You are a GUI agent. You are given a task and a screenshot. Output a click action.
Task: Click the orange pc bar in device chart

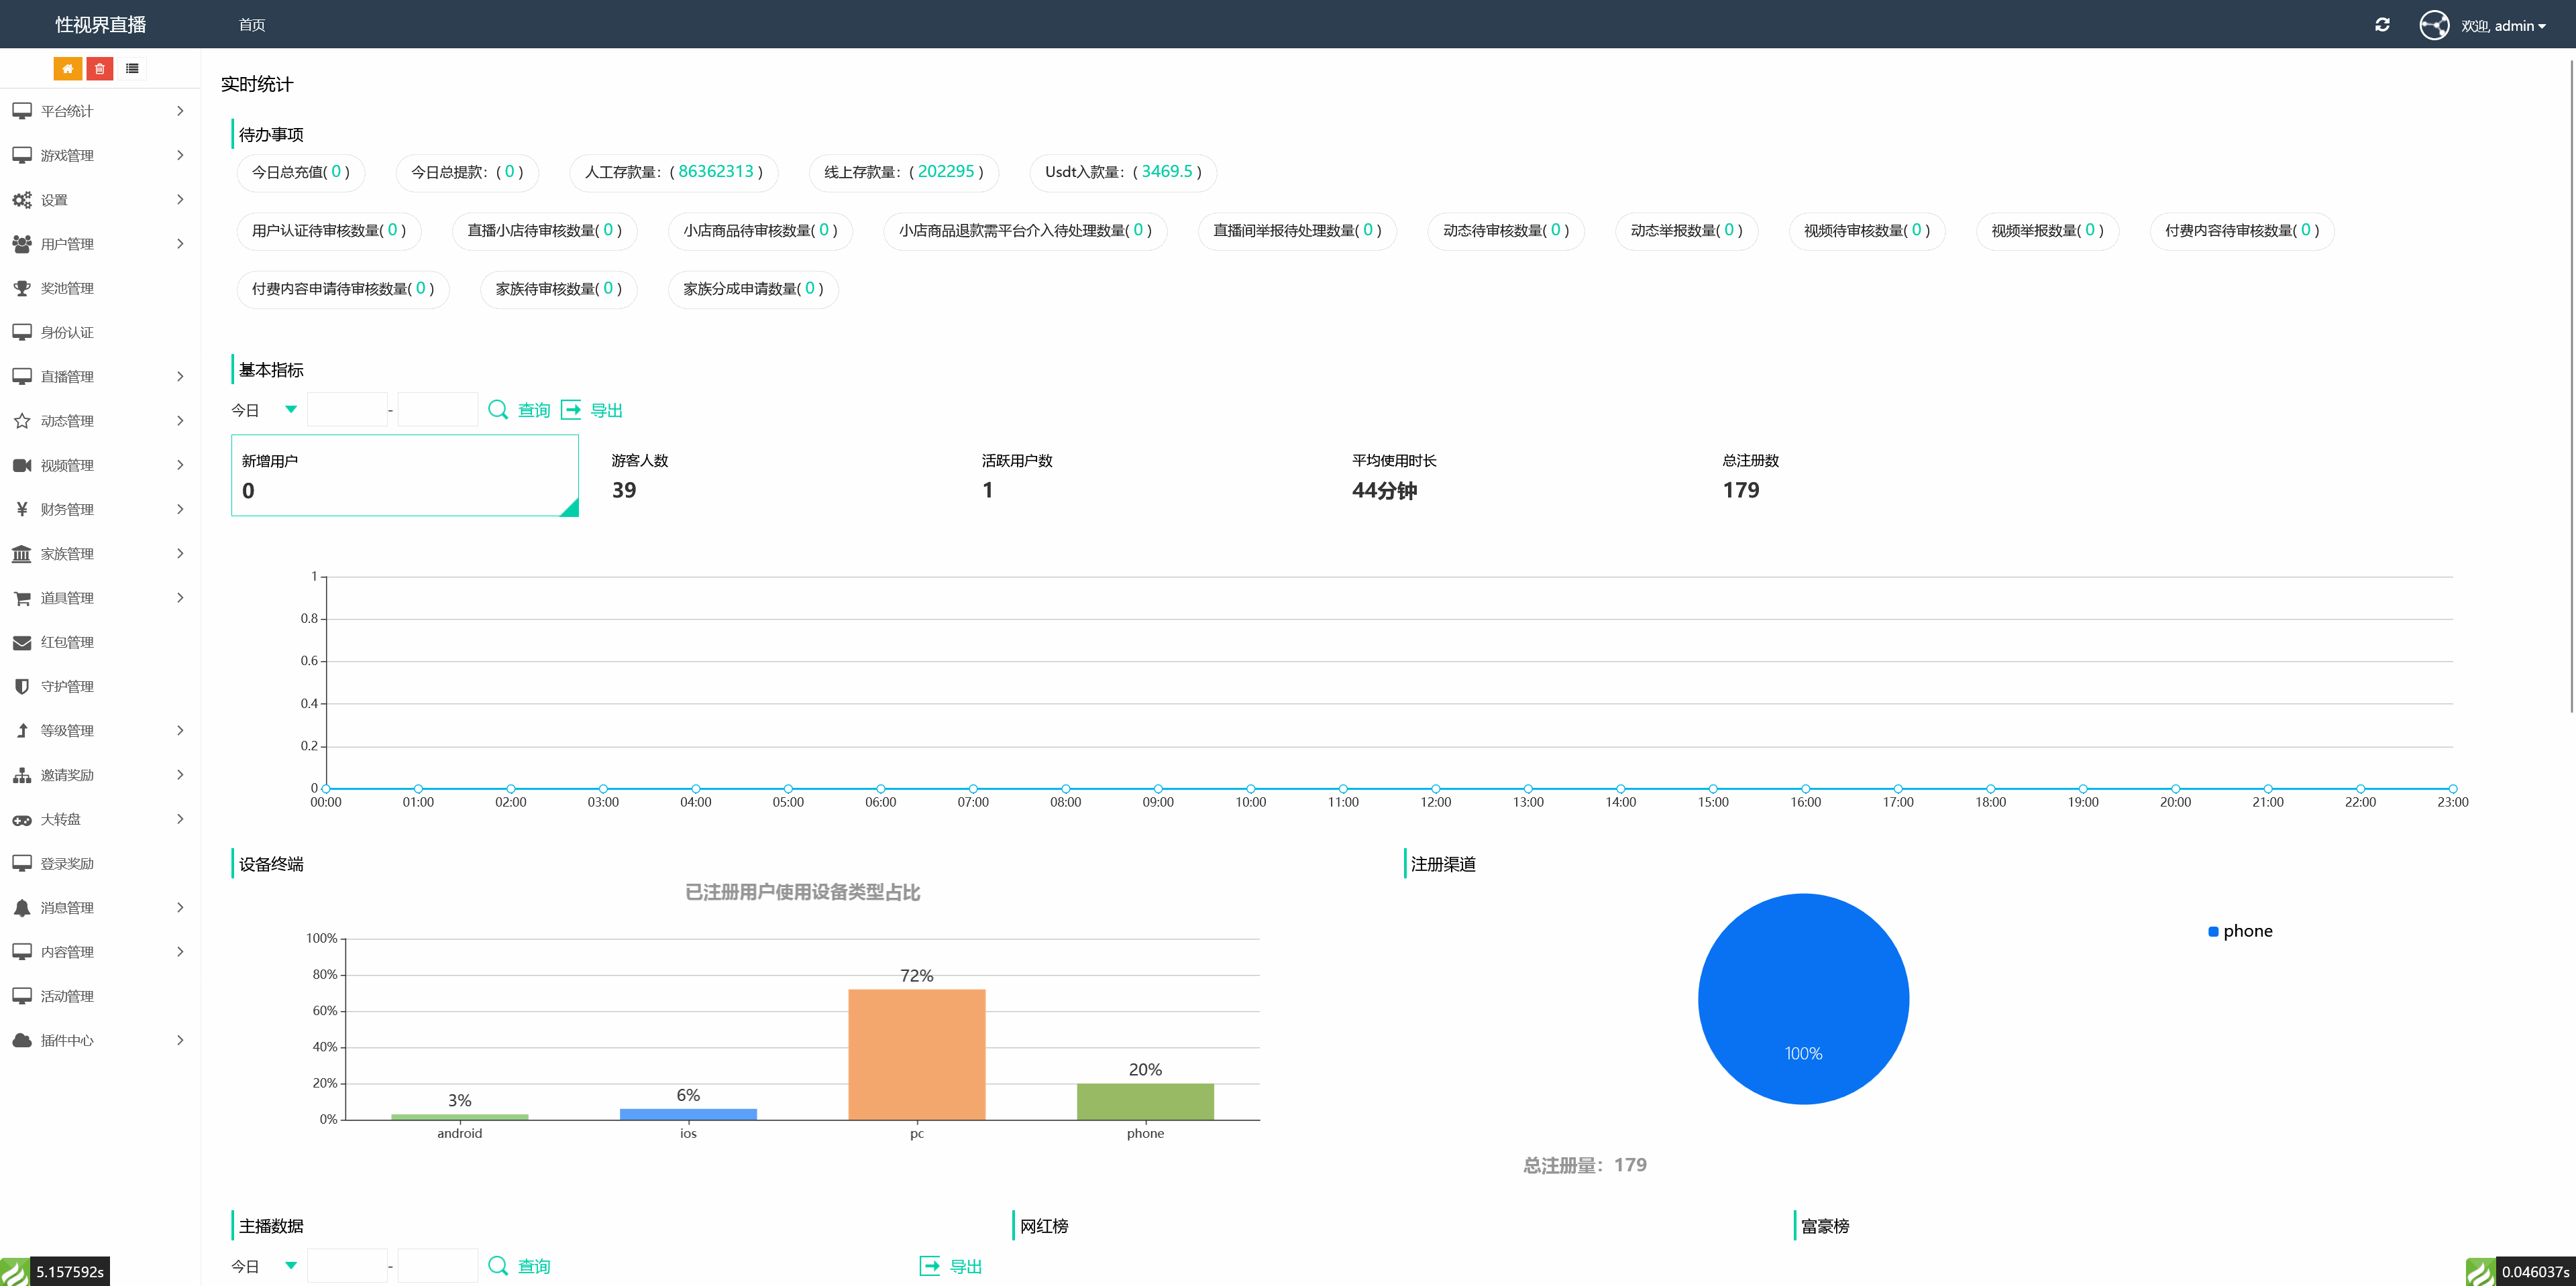point(916,1053)
